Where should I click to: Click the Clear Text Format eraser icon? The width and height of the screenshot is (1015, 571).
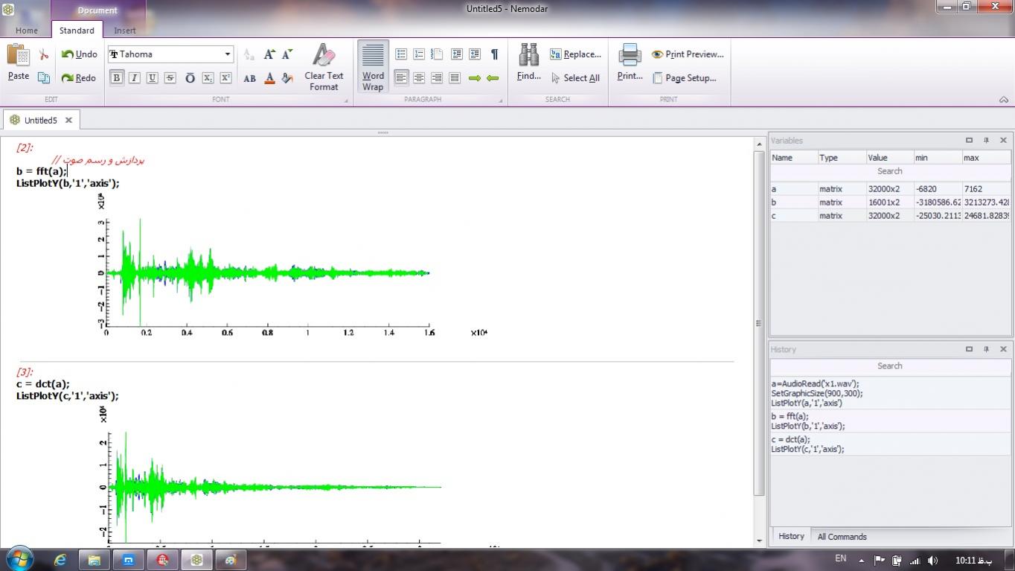(x=324, y=56)
